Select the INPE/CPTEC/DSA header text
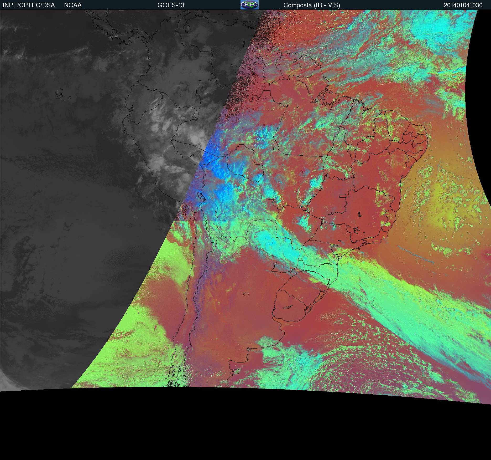This screenshot has height=460, width=491. coord(29,5)
